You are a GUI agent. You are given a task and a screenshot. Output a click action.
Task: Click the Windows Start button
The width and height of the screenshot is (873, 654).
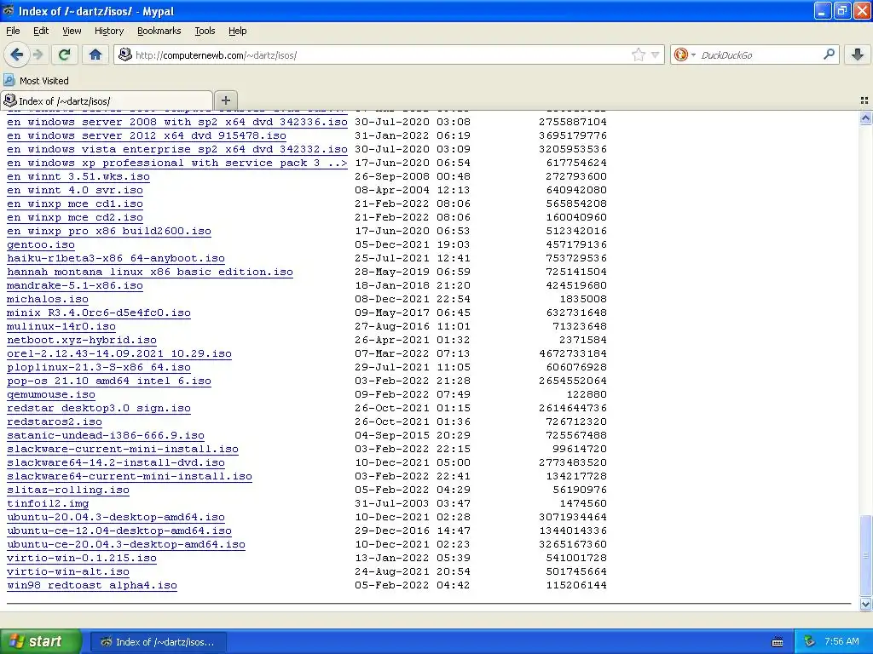tap(40, 642)
